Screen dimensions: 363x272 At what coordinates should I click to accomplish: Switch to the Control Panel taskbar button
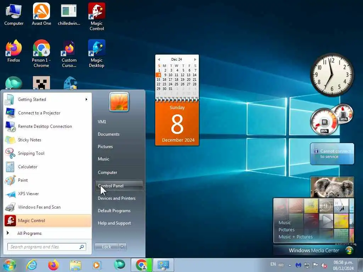click(163, 265)
